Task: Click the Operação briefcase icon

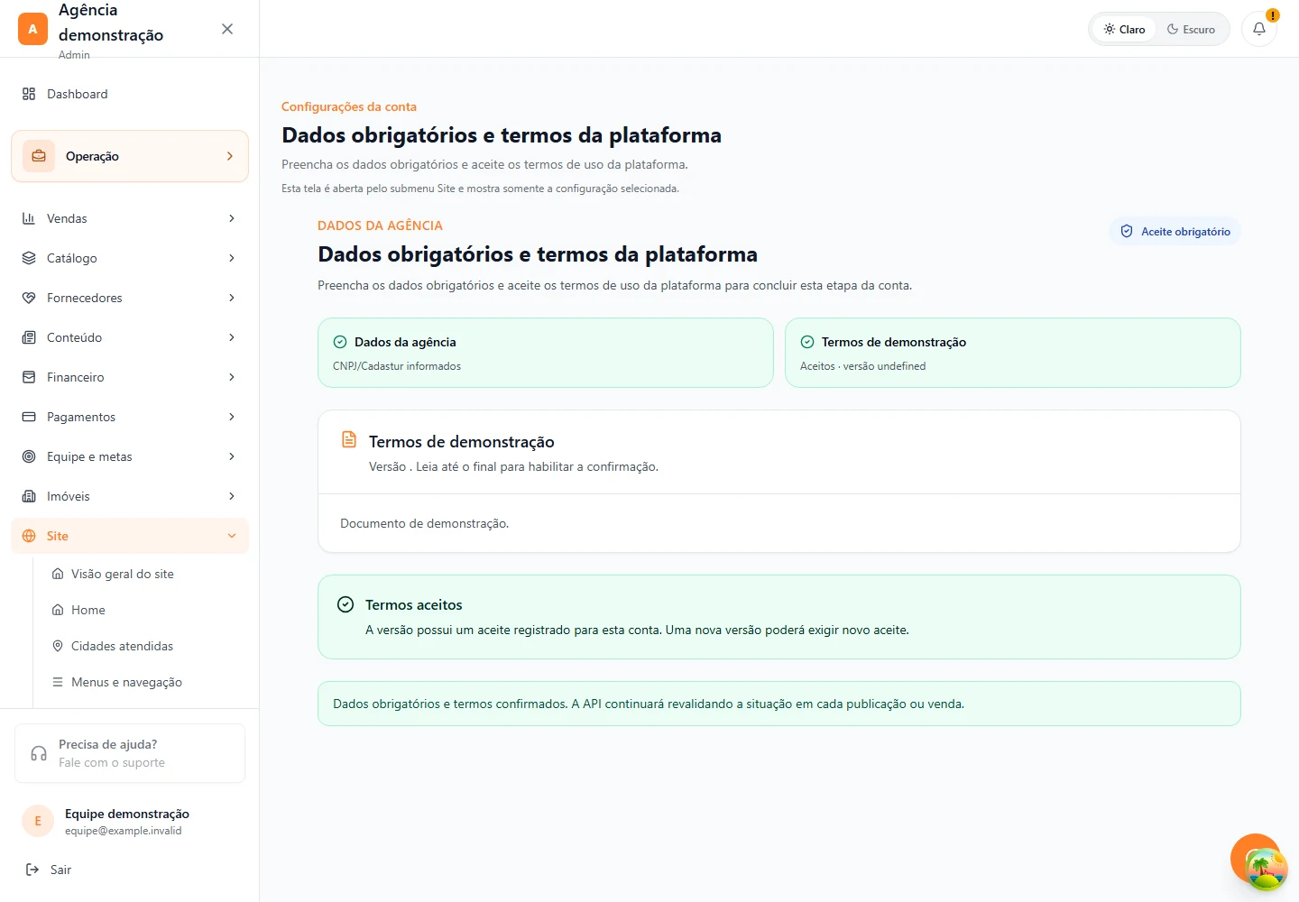Action: (39, 156)
